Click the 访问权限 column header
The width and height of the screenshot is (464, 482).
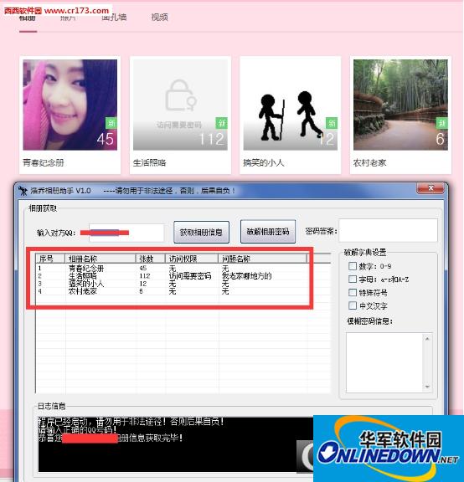pos(192,259)
